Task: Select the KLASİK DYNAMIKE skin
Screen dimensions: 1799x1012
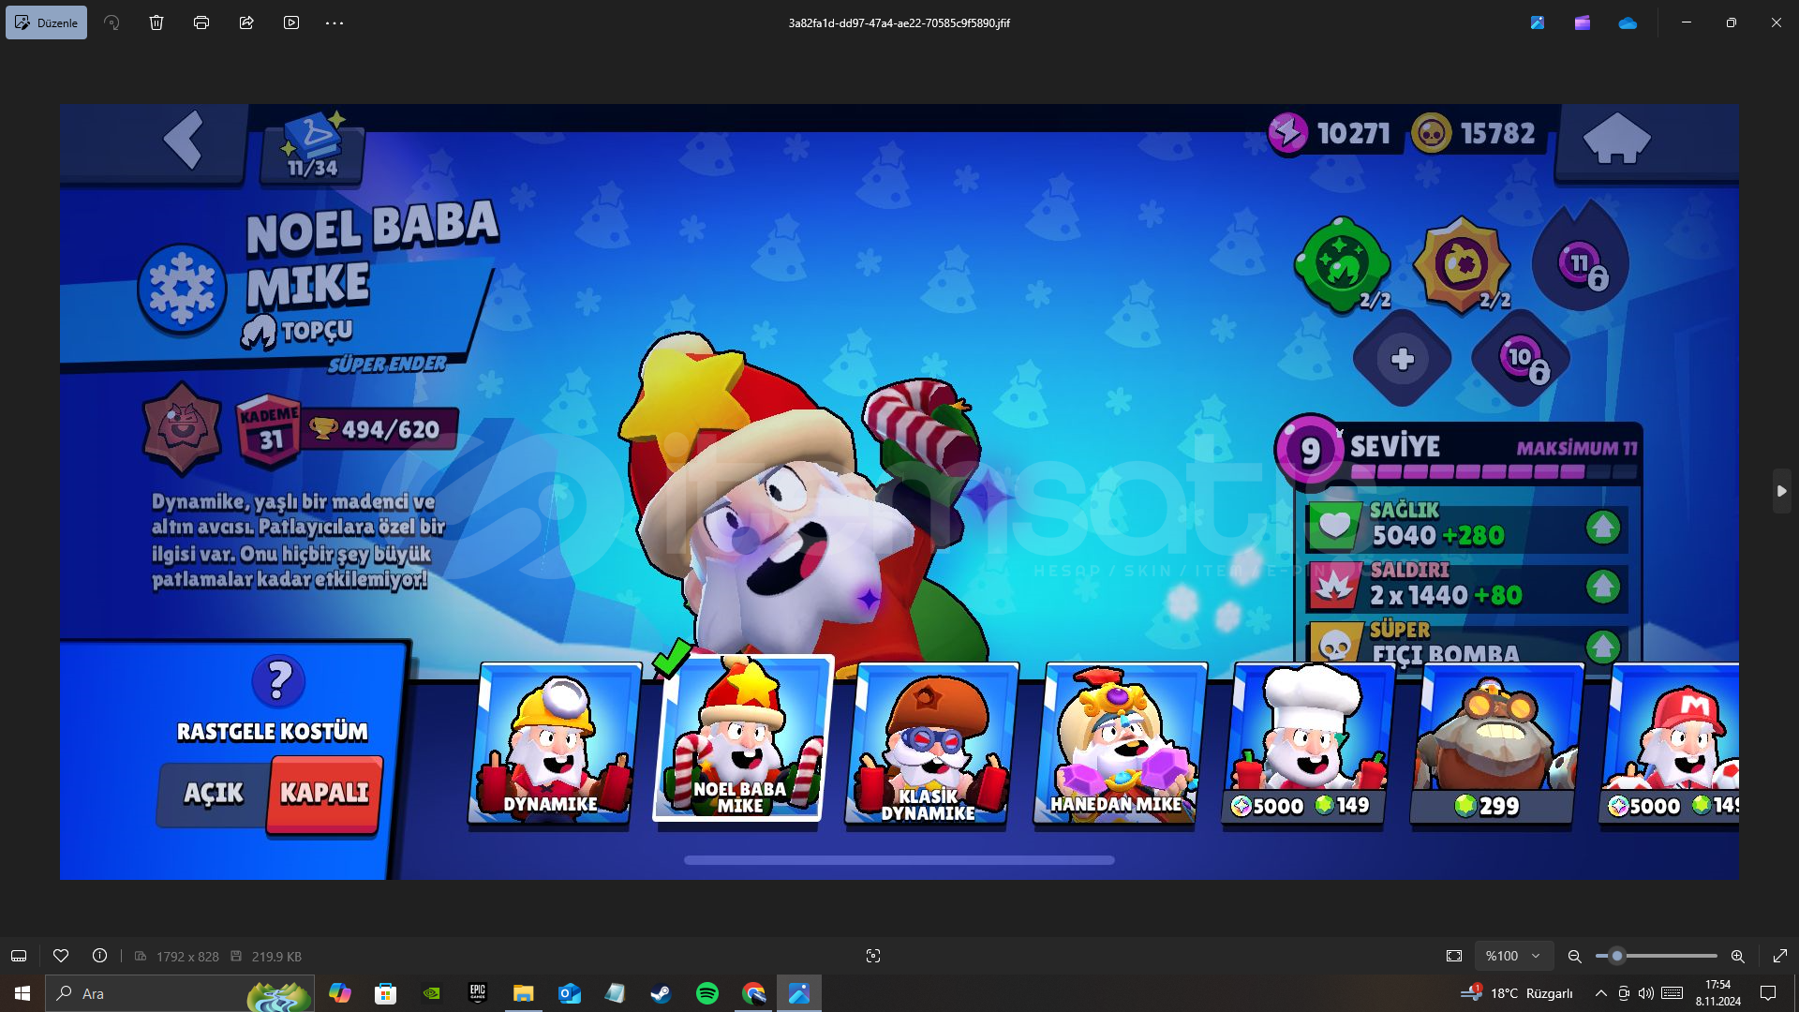Action: (x=930, y=743)
